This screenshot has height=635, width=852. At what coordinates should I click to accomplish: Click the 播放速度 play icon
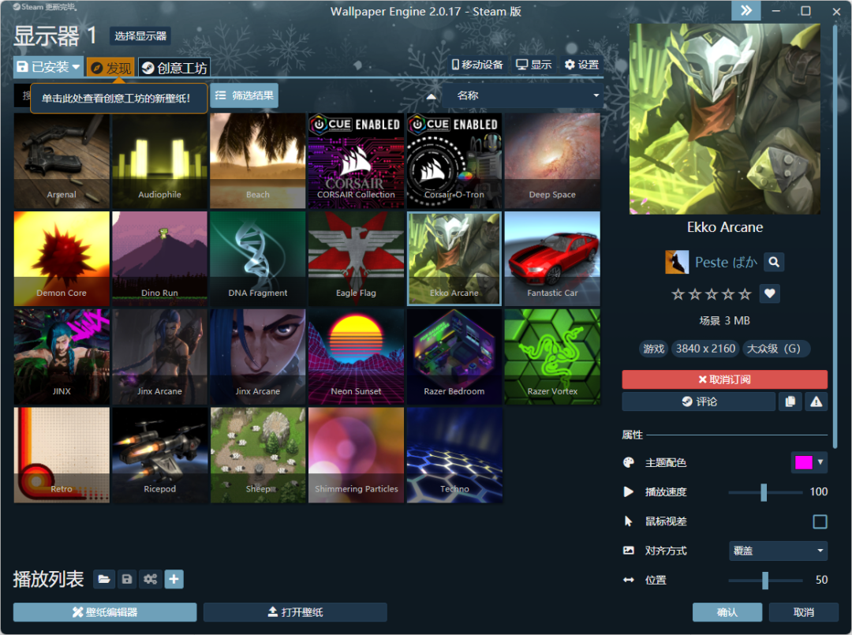(629, 491)
